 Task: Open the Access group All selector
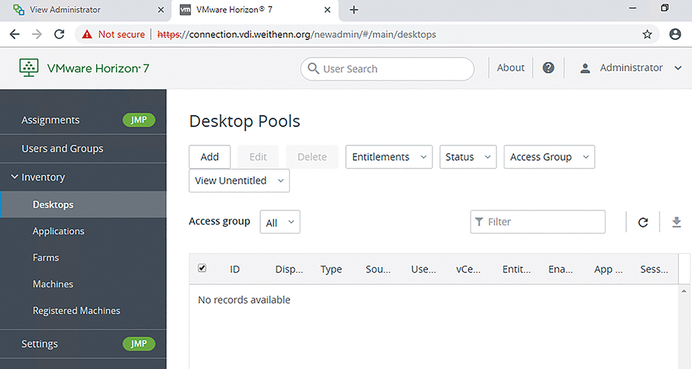280,222
